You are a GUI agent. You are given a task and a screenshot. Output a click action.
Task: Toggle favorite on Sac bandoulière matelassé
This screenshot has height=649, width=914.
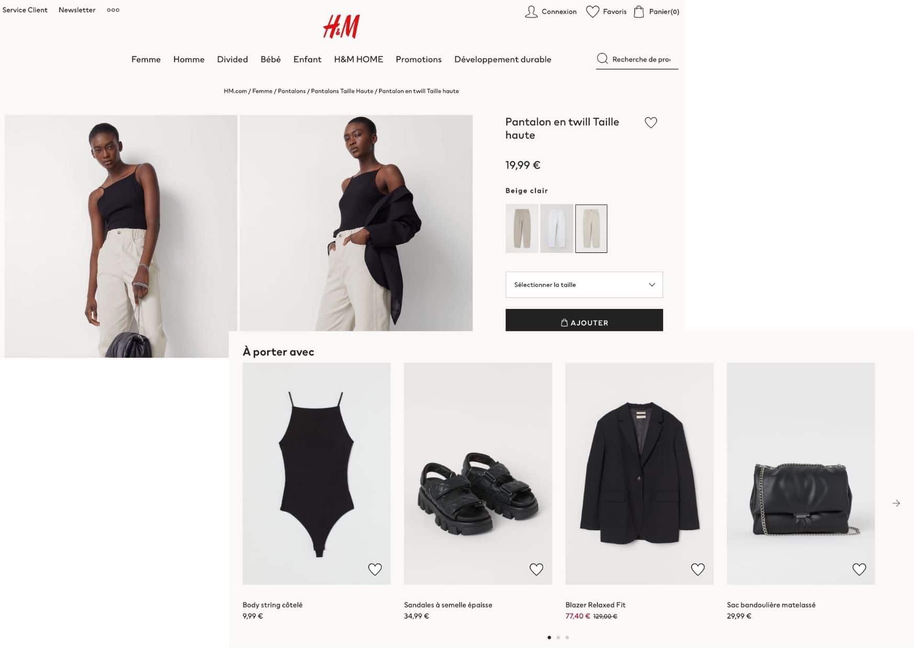[859, 569]
